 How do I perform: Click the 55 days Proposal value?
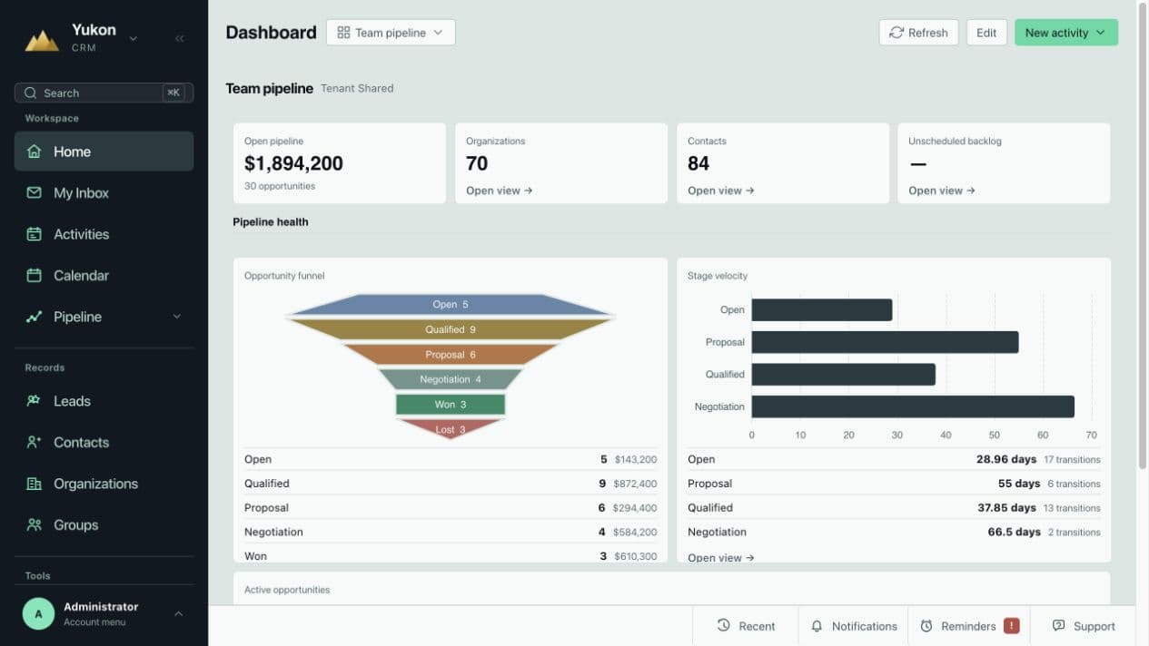coord(1019,484)
